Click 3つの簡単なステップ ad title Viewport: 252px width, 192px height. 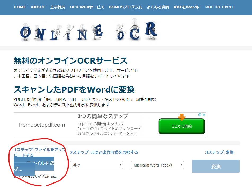tap(103, 116)
